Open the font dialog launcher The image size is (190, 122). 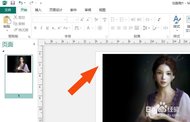click(x=106, y=37)
